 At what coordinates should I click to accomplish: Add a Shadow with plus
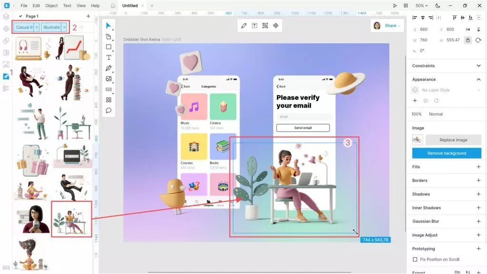click(x=478, y=194)
